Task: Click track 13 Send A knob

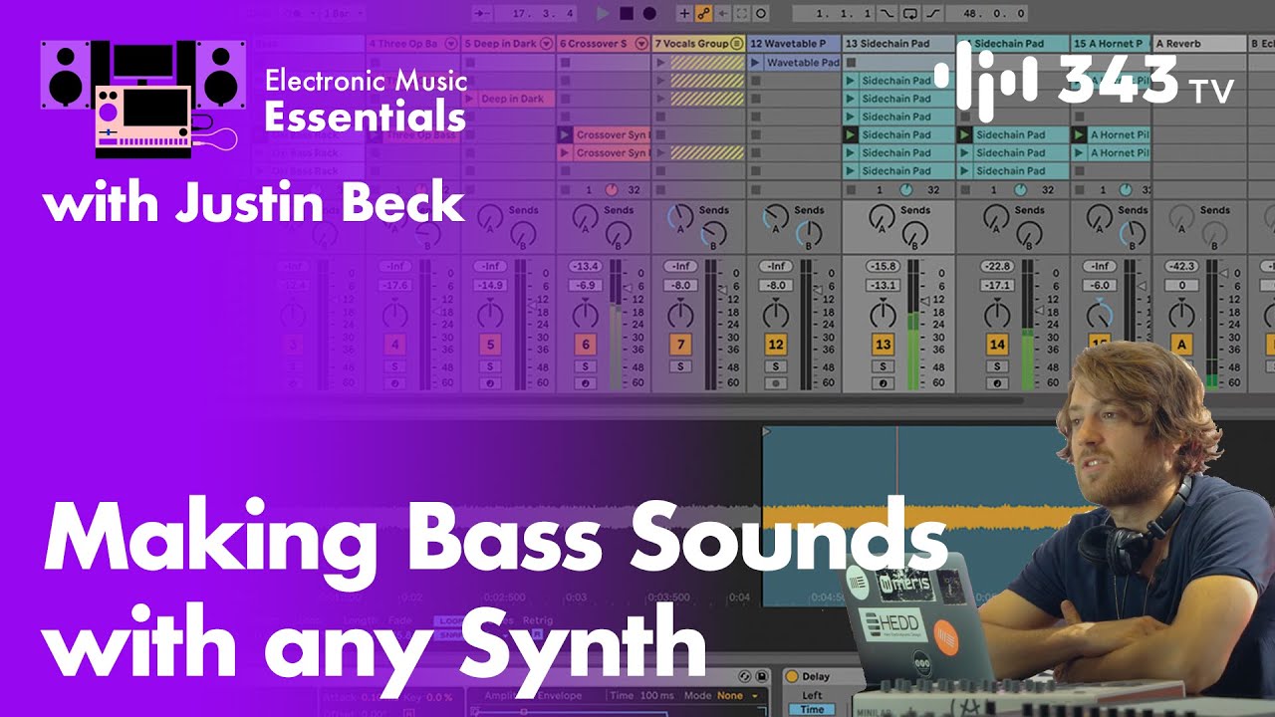Action: (x=882, y=216)
